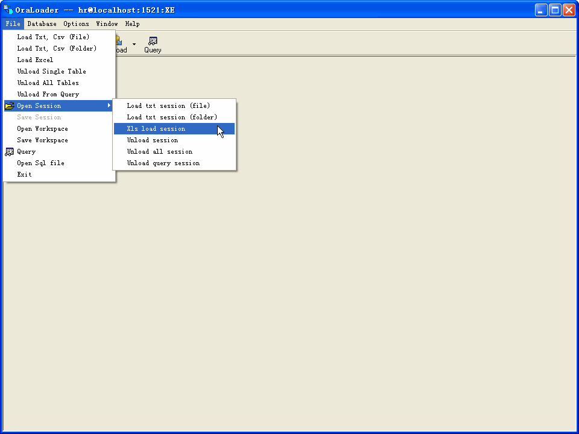Click the Open Session folder icon in the File menu

click(9, 105)
